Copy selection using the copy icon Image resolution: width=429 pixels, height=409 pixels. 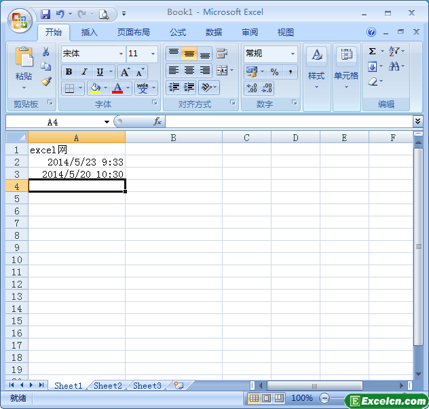(45, 66)
